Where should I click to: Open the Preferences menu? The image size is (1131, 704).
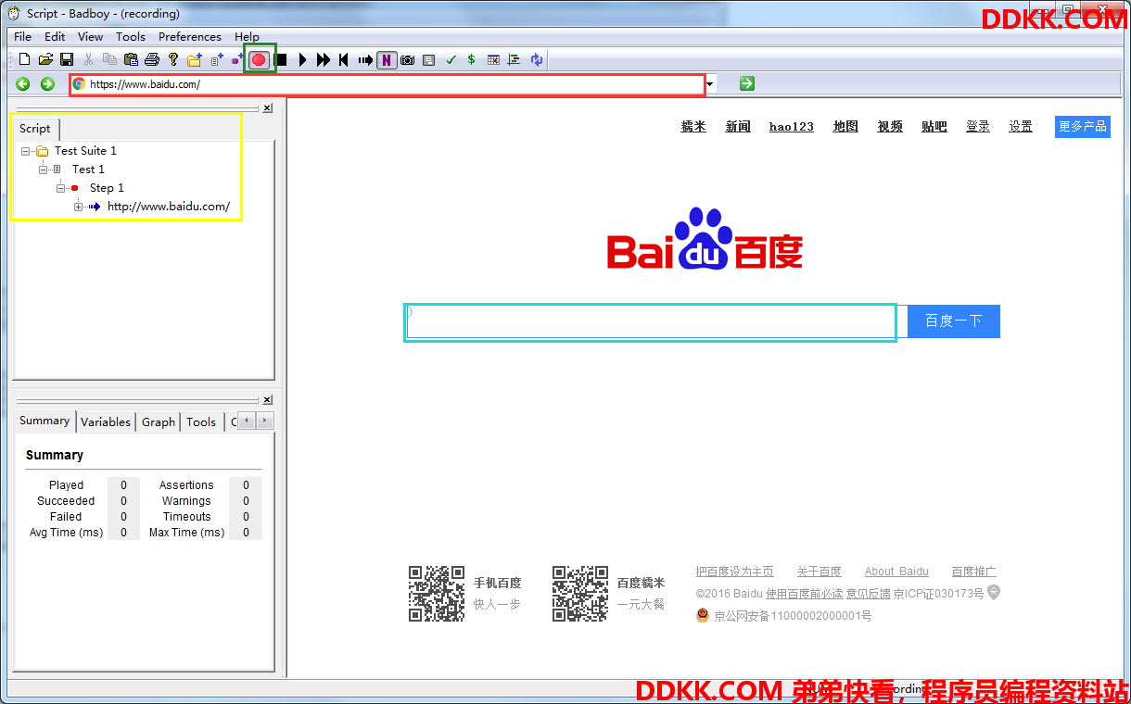click(190, 37)
